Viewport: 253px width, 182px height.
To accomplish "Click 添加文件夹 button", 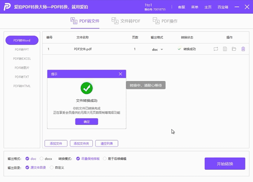I will click(81, 143).
